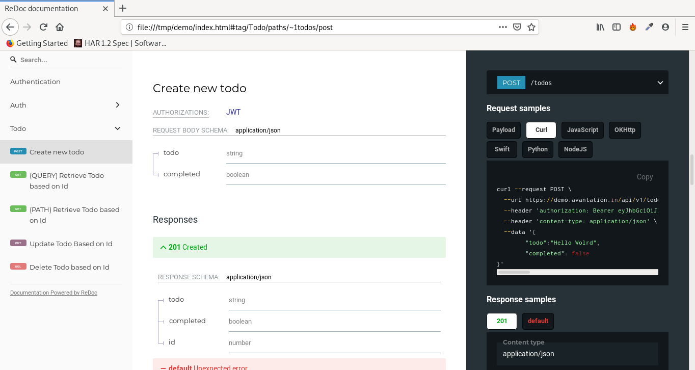Collapse the Todo group chevron
Viewport: 695px width, 370px height.
coord(118,128)
